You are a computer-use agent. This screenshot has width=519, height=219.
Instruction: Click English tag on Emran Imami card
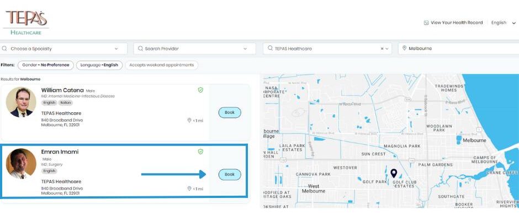pyautogui.click(x=49, y=171)
